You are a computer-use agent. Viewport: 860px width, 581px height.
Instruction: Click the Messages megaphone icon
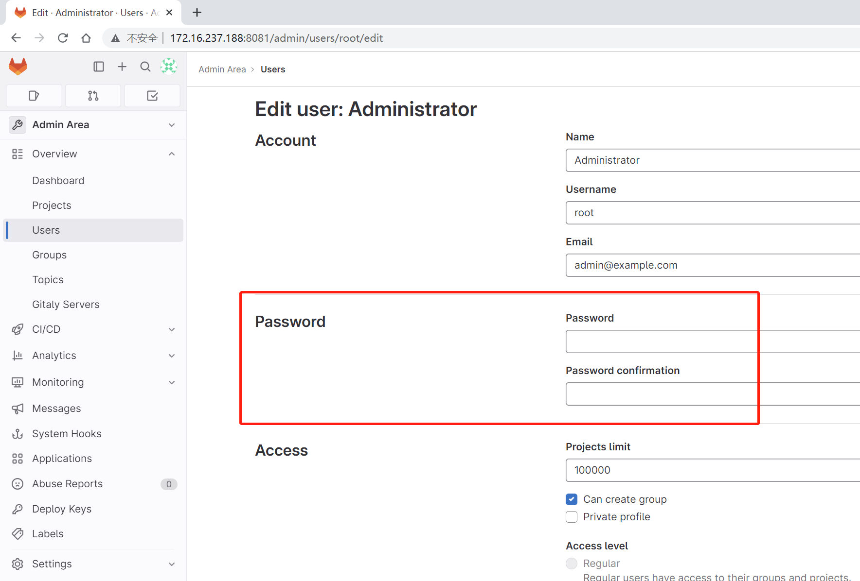point(18,409)
